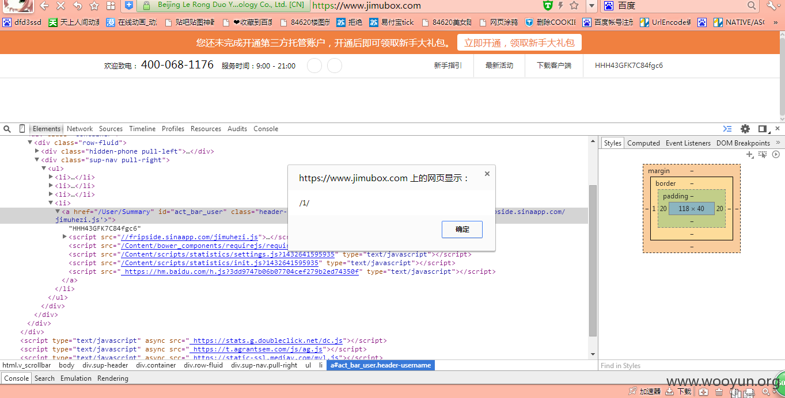
Task: Toggle the DevTools mobile device mode icon
Action: tap(22, 129)
